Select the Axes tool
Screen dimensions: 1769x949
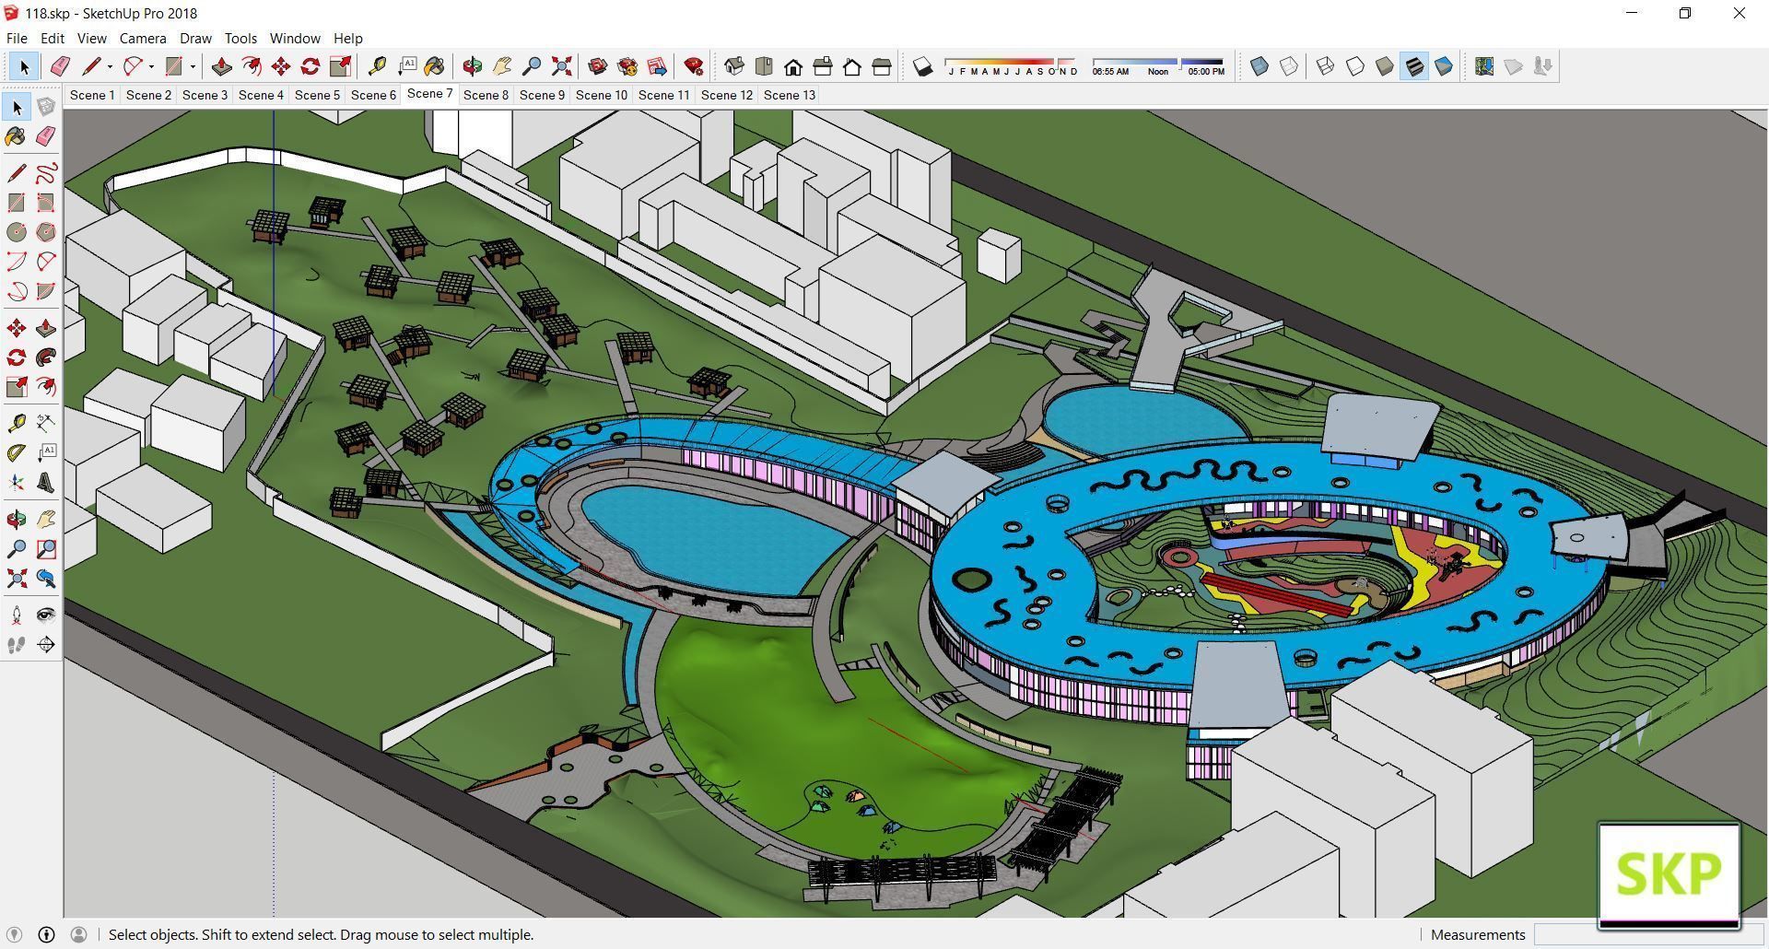pos(17,483)
